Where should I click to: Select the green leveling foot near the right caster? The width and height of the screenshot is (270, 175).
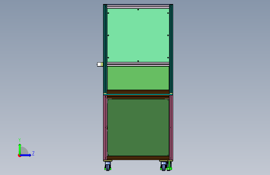click(169, 166)
